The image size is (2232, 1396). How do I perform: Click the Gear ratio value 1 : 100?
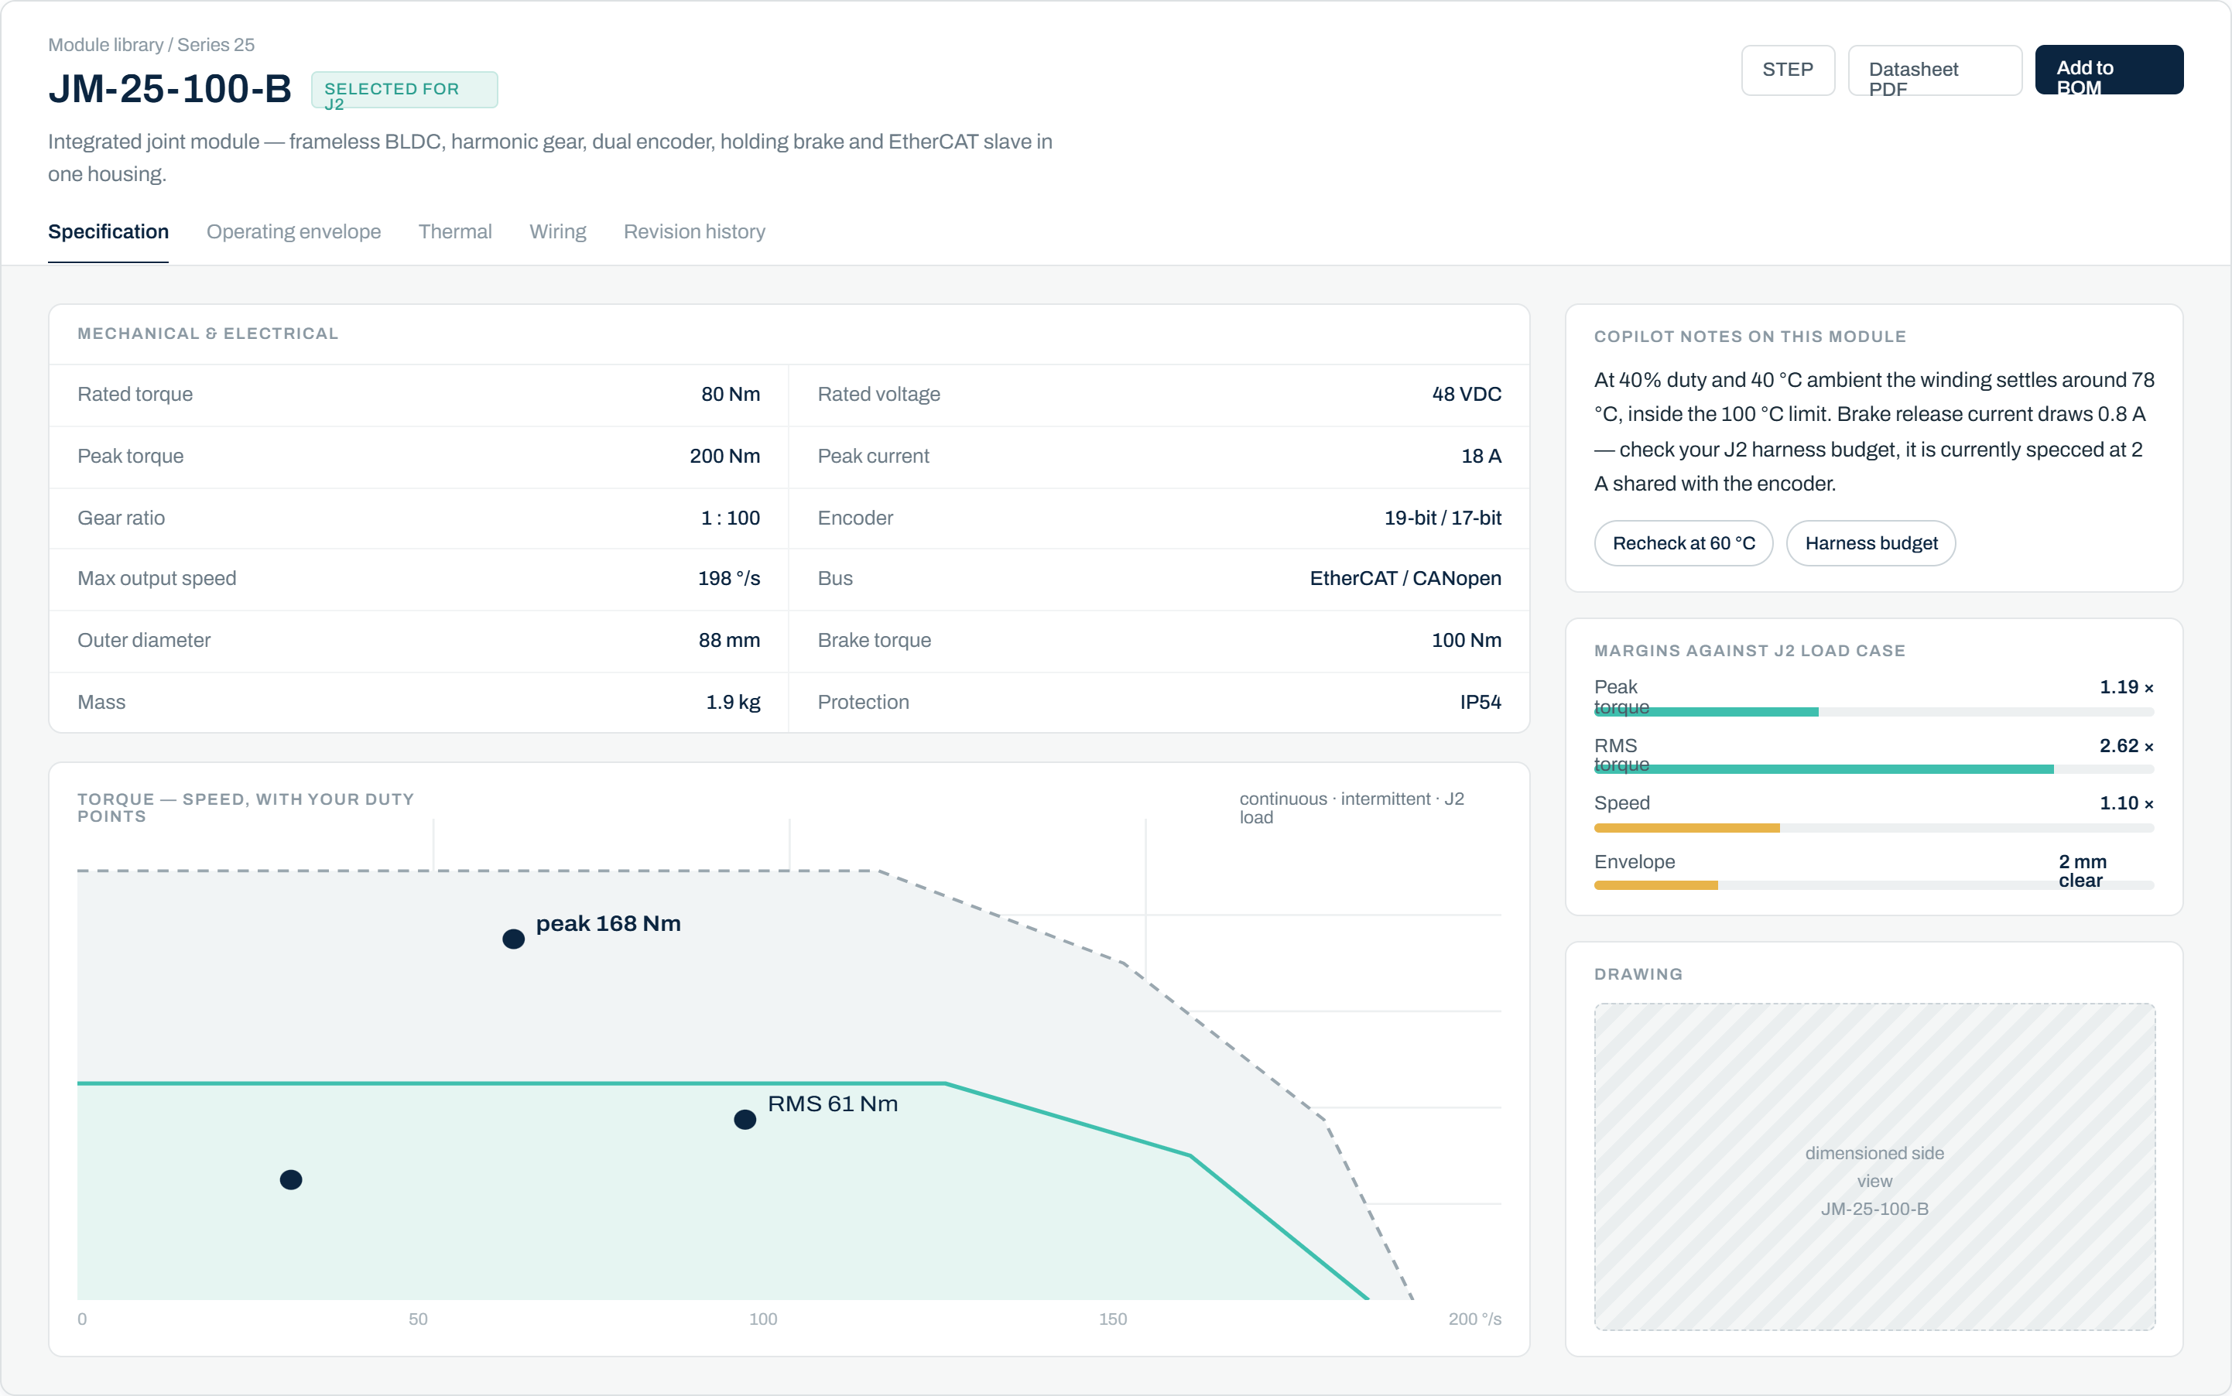point(730,518)
